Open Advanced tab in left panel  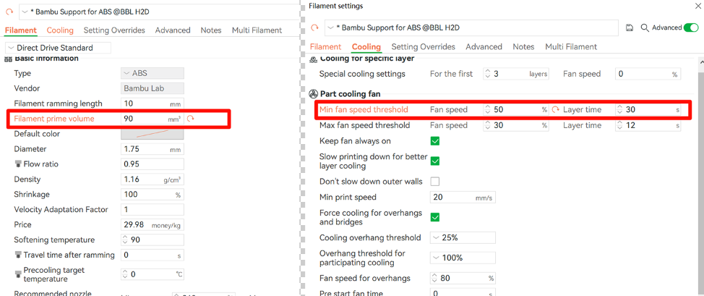(x=173, y=30)
